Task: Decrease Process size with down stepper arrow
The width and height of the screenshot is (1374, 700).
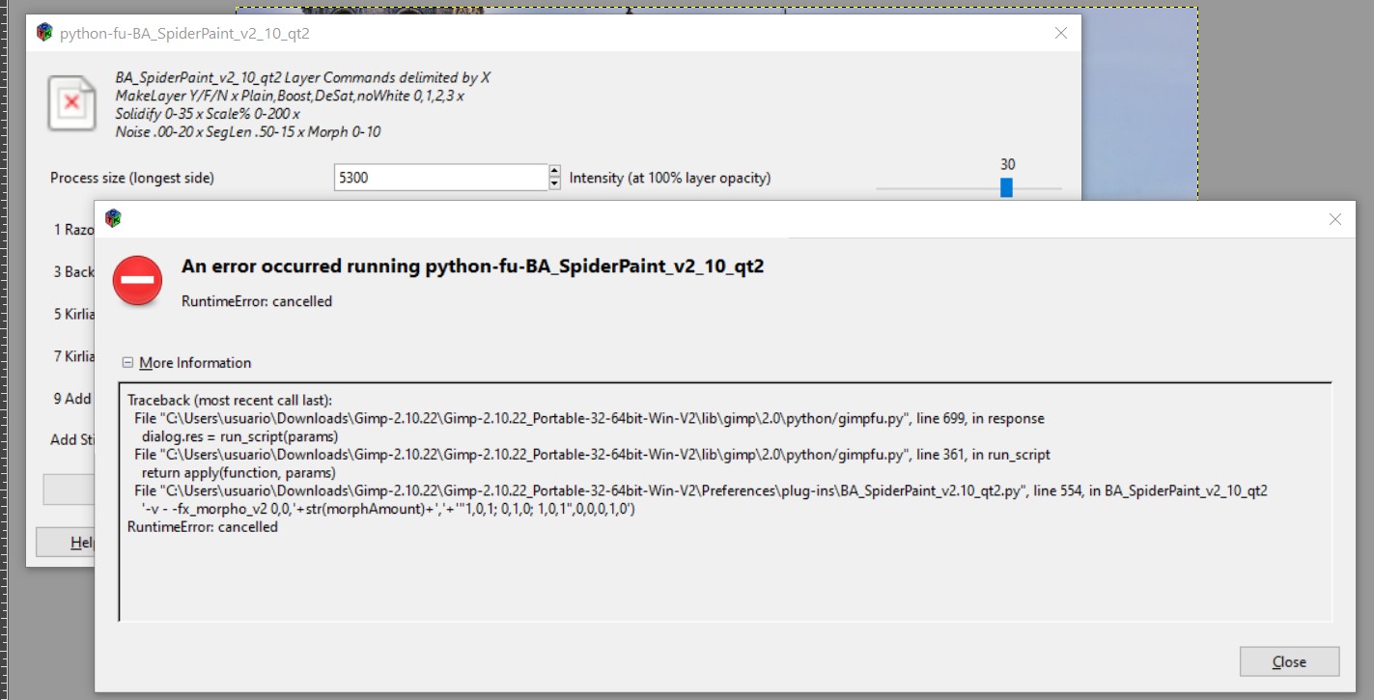Action: coord(554,184)
